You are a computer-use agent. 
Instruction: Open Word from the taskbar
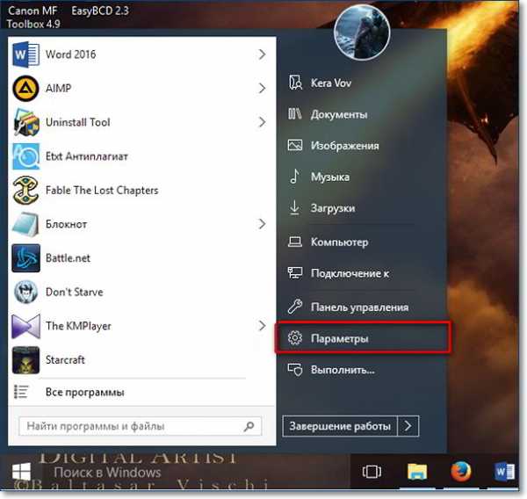pos(504,472)
